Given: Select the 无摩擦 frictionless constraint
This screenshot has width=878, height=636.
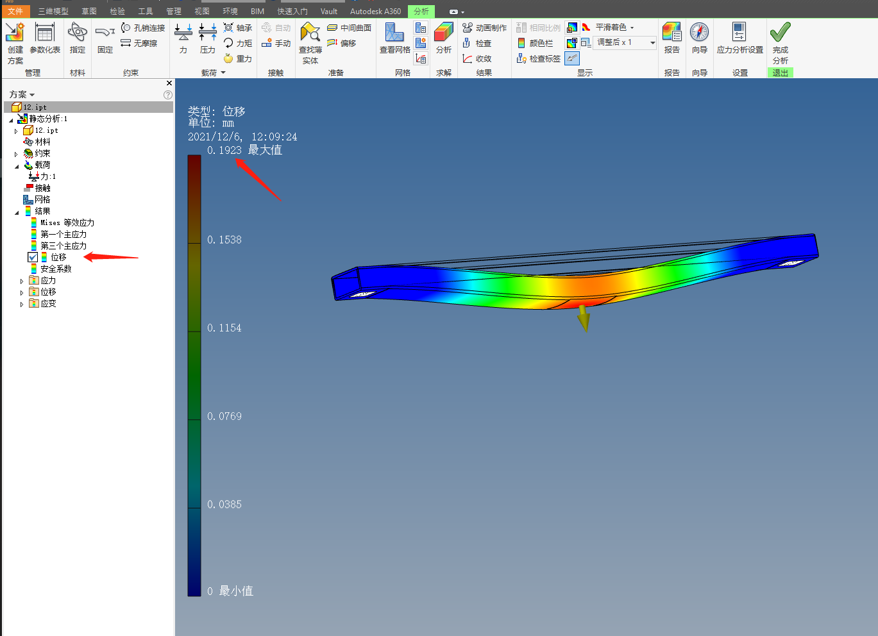Looking at the screenshot, I should [139, 43].
